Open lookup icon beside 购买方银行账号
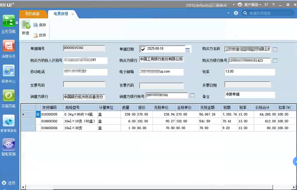The width and height of the screenshot is (297, 190). point(275,60)
